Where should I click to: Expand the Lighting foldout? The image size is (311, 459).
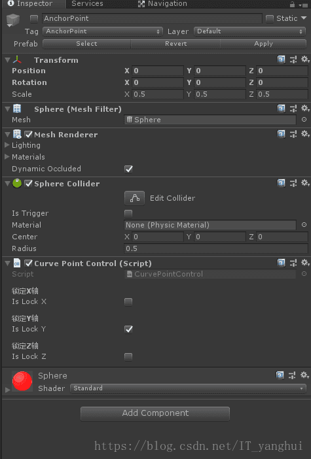click(x=7, y=145)
